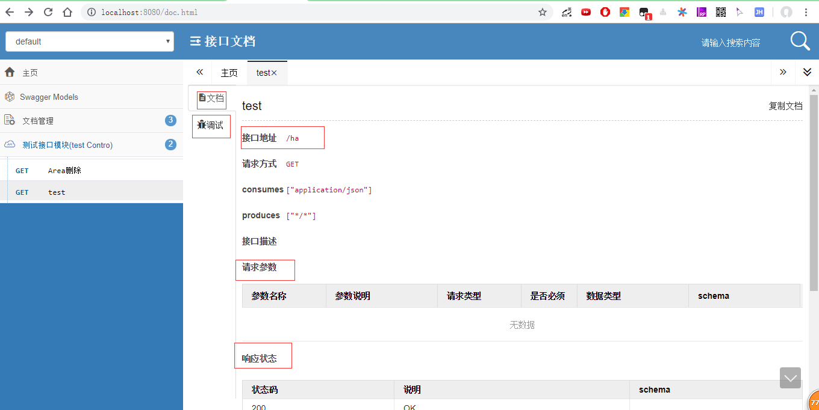Click the produces value ["*/*"]

(x=301, y=216)
